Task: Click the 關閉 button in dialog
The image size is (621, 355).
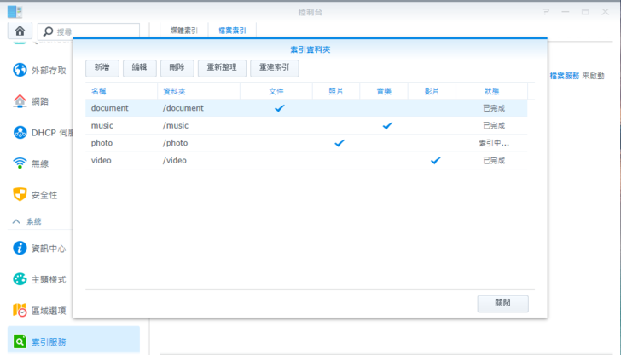Action: [x=502, y=303]
